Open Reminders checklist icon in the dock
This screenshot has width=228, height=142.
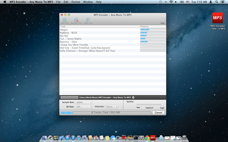102,138
